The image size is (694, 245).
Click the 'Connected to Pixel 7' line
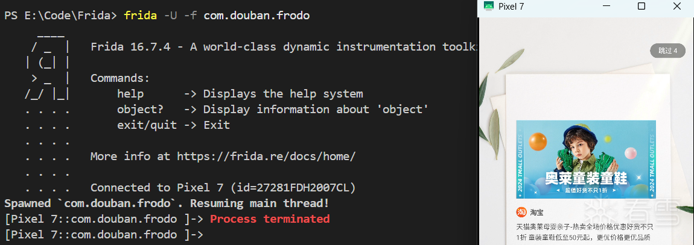223,188
